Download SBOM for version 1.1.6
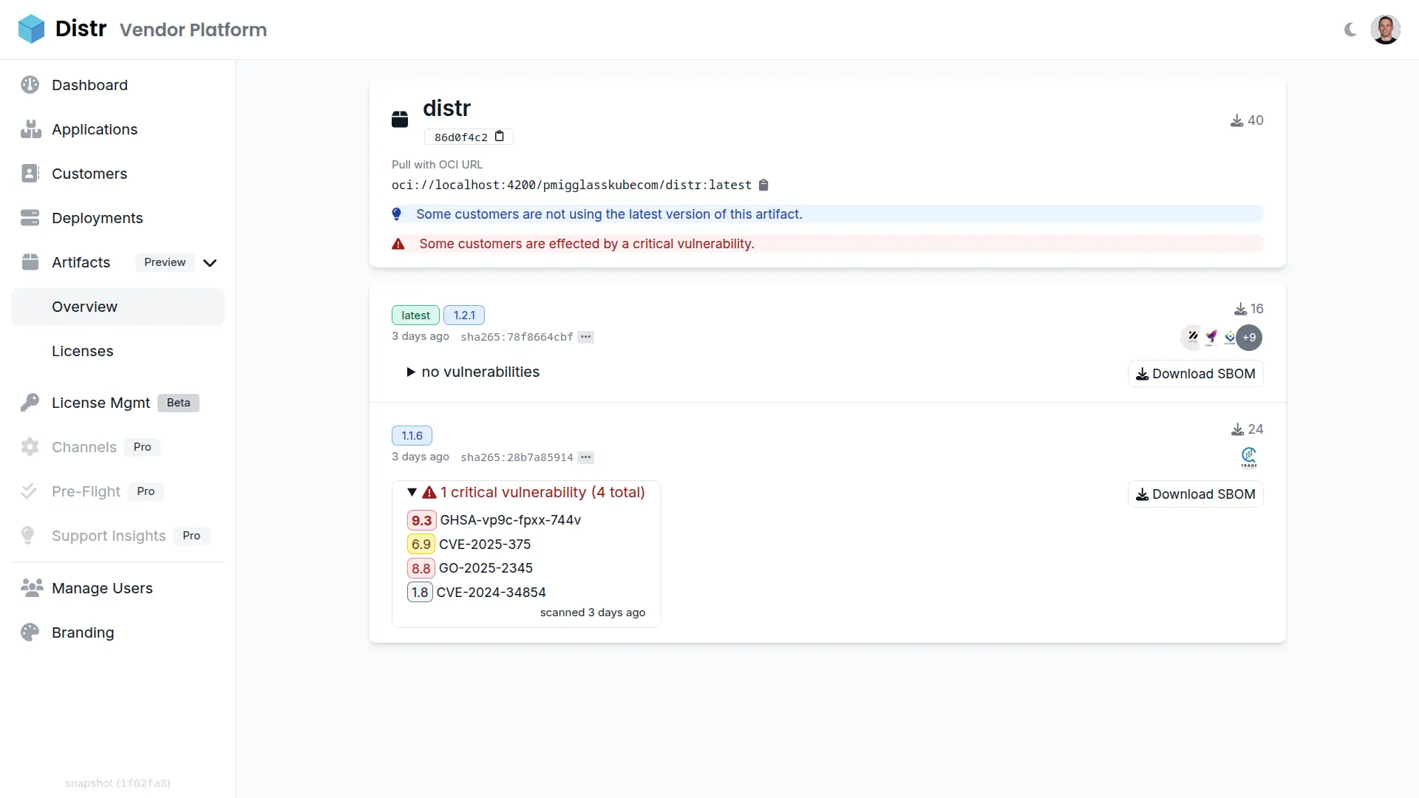 tap(1195, 494)
